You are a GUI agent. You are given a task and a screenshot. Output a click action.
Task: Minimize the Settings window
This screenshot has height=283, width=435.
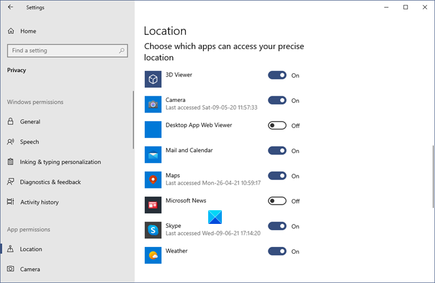point(386,7)
